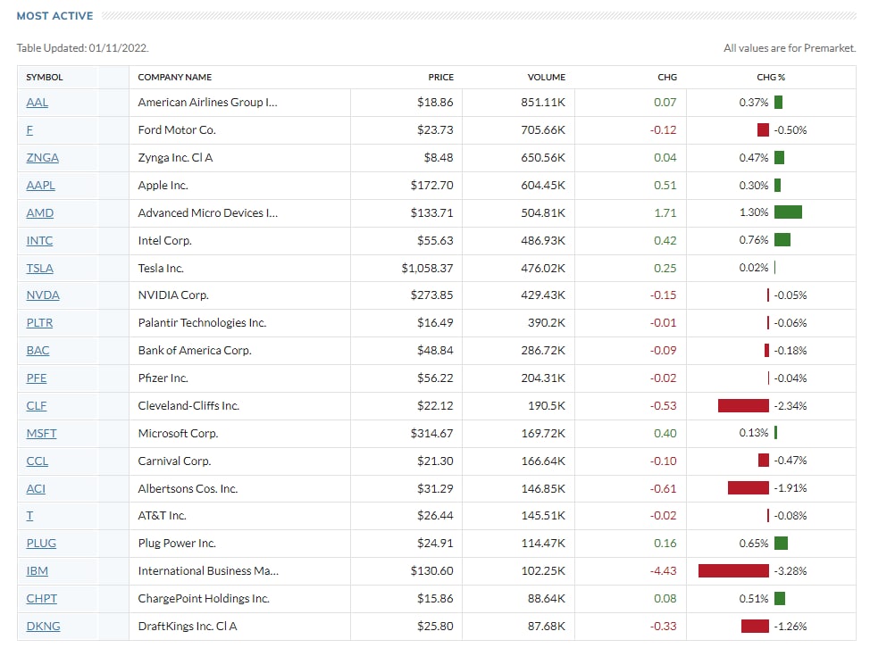The height and width of the screenshot is (648, 870).
Task: Click NVIDIA price $273.85
Action: [x=431, y=295]
